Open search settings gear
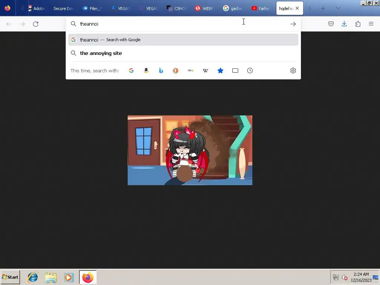The image size is (380, 285). pos(293,71)
